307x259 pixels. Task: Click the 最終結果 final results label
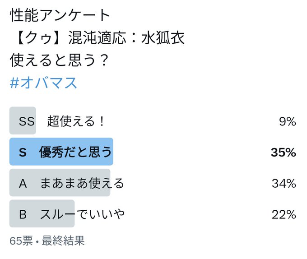point(63,240)
